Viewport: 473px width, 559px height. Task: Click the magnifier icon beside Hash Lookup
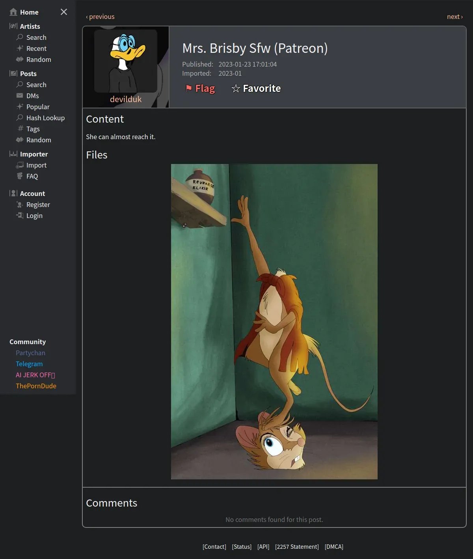[20, 117]
